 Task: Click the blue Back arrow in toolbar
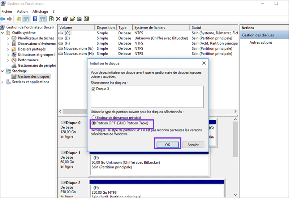[x=3, y=19]
